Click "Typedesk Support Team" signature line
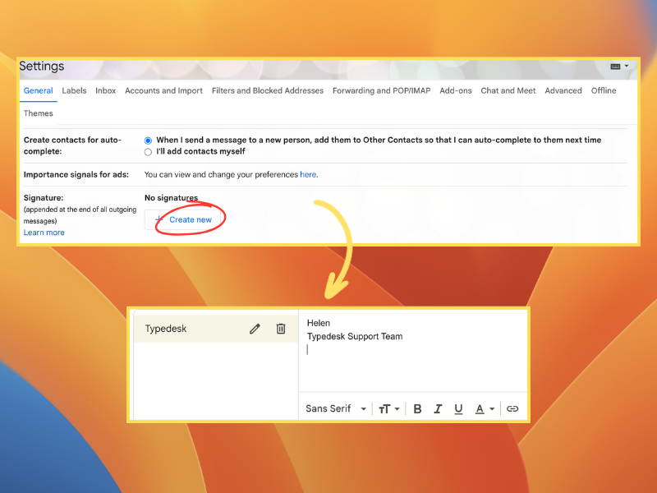This screenshot has height=493, width=657. (355, 337)
